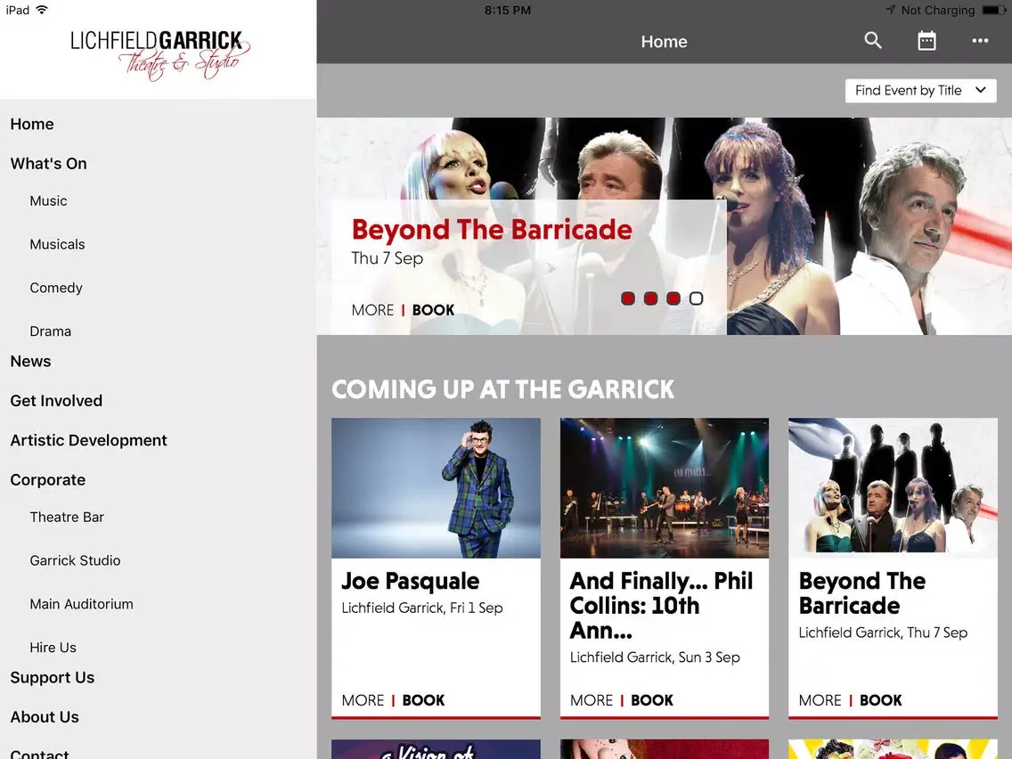Select Comedy category in sidebar
This screenshot has width=1012, height=759.
(x=56, y=288)
